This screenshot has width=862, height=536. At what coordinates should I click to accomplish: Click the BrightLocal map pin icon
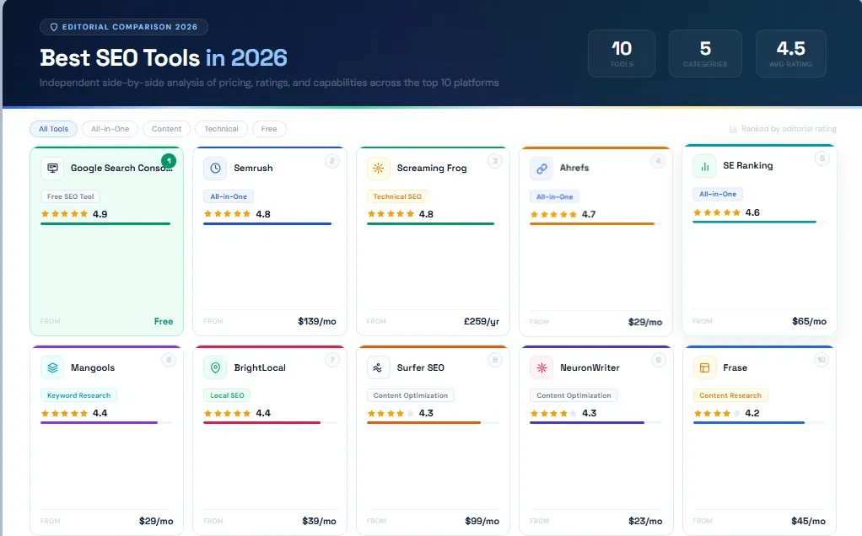216,367
